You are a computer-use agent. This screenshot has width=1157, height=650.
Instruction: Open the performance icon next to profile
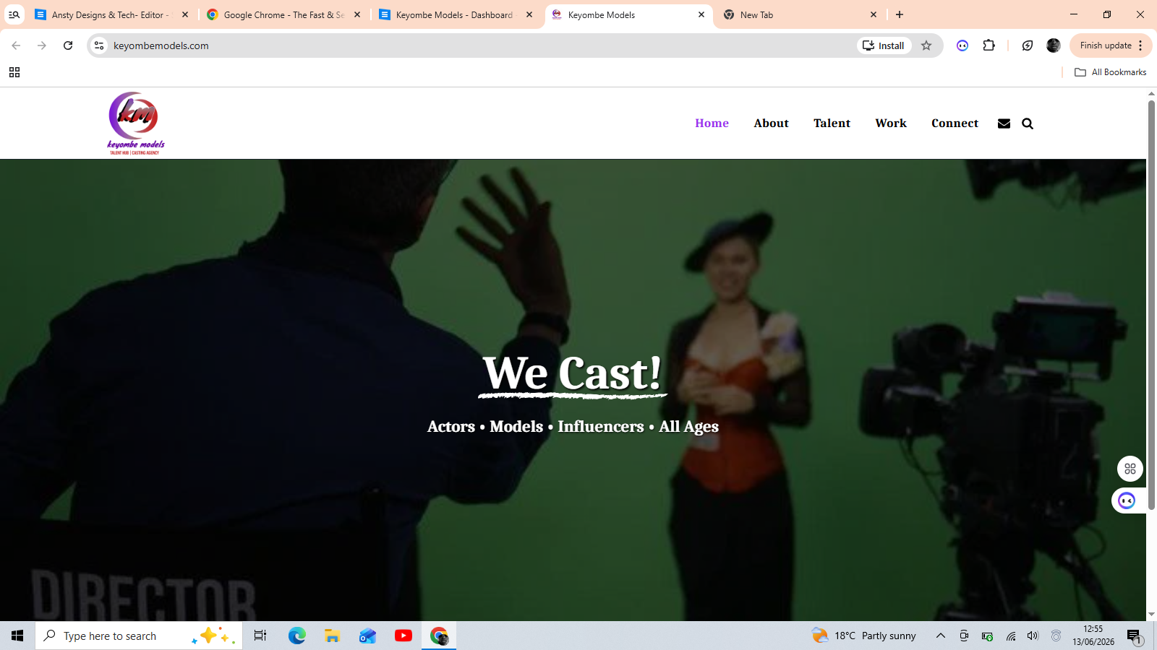[x=1028, y=45]
